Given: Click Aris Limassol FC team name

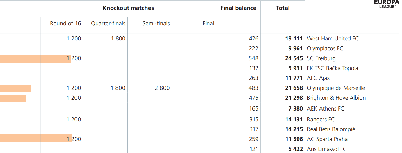Looking at the screenshot, I should pyautogui.click(x=327, y=149).
